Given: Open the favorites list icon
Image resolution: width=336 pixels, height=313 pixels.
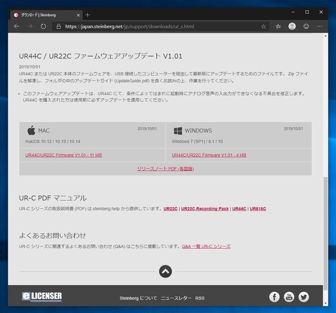Looking at the screenshot, I should pos(278,26).
